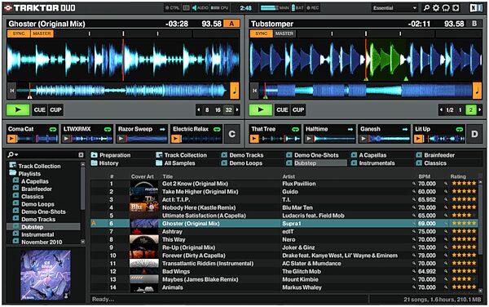Image resolution: width=489 pixels, height=307 pixels.
Task: Jump to start of Deck B track
Action: (254, 91)
